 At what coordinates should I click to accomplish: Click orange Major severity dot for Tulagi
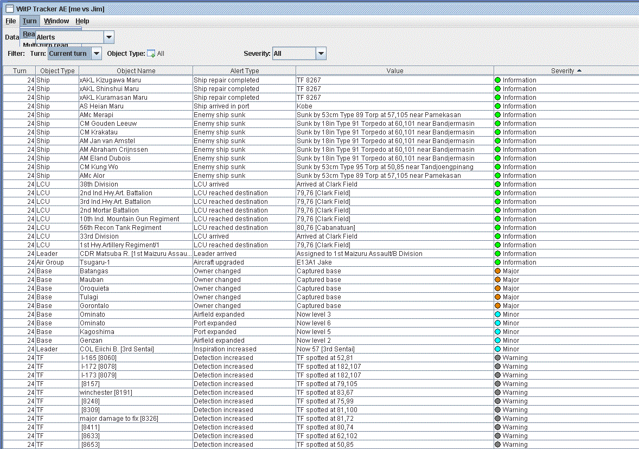(x=497, y=297)
